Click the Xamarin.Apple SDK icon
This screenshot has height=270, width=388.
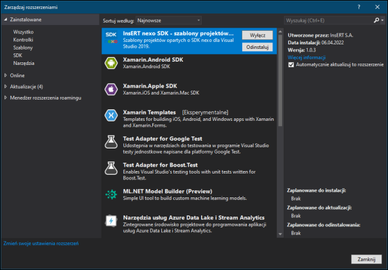click(110, 89)
